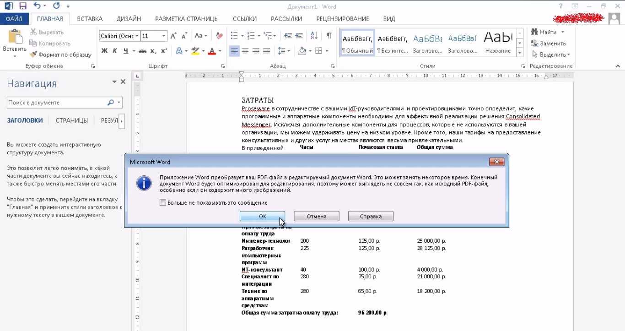The height and width of the screenshot is (331, 625).
Task: Click the Format Painter brush icon
Action: (x=33, y=54)
